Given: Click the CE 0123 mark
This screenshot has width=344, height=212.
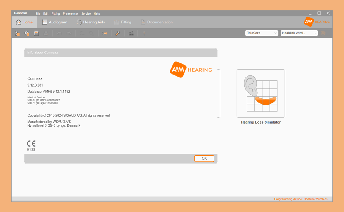Looking at the screenshot, I should (x=31, y=146).
